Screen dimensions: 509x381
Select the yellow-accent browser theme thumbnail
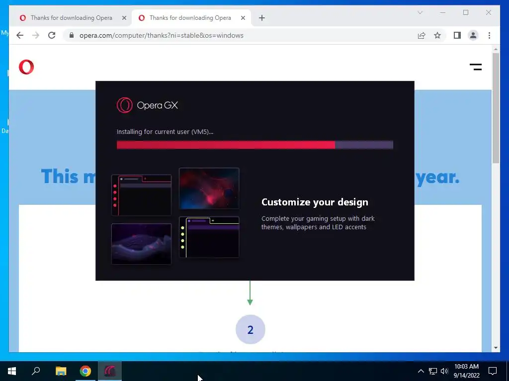209,237
